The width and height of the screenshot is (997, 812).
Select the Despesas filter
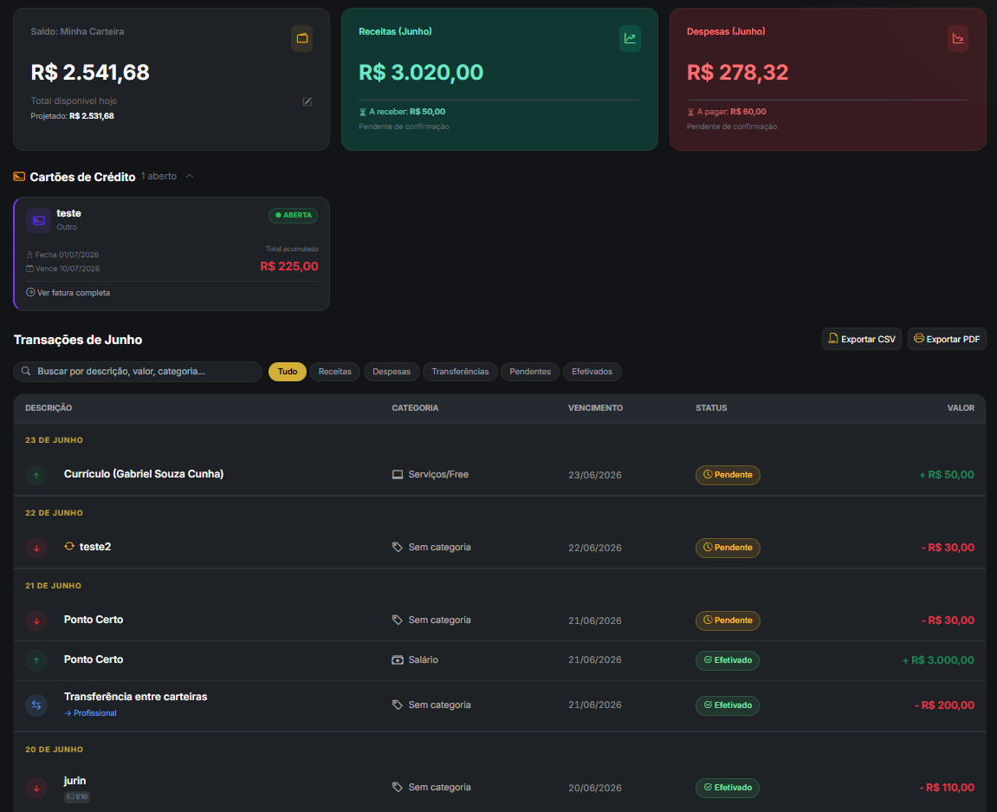[x=392, y=372]
